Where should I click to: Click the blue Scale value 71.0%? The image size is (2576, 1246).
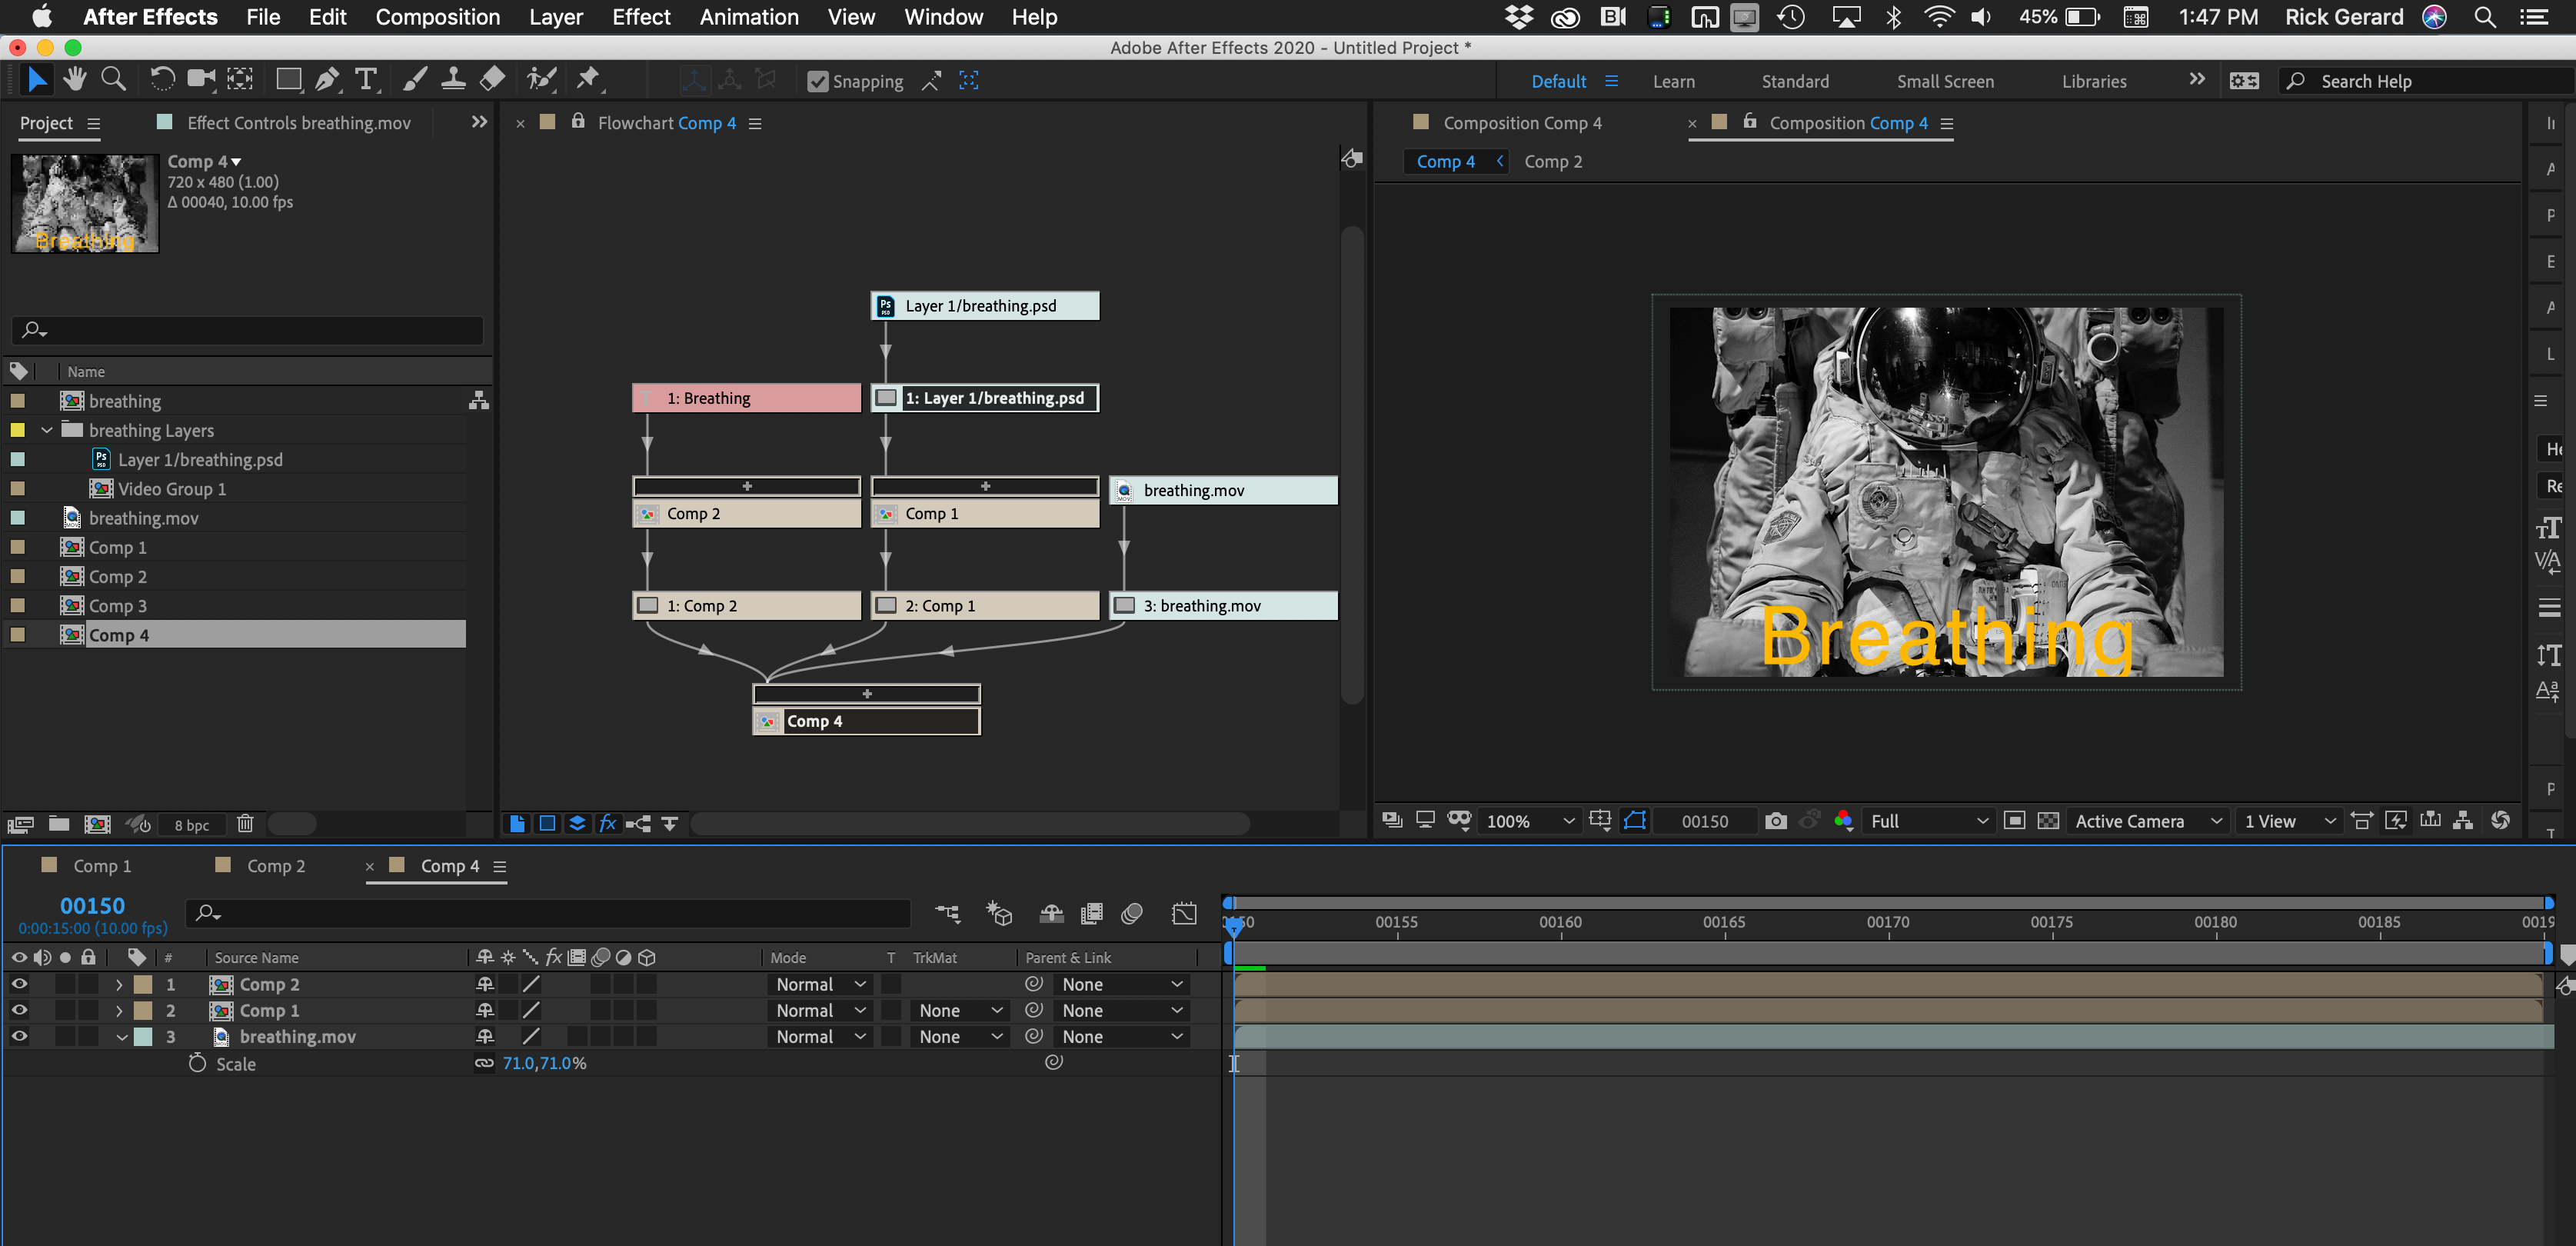545,1063
